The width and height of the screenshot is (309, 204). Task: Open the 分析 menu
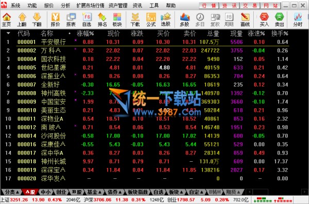(x=65, y=6)
